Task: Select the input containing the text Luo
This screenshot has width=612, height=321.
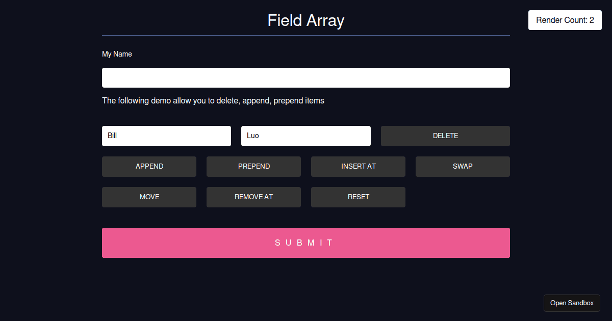Action: tap(306, 136)
